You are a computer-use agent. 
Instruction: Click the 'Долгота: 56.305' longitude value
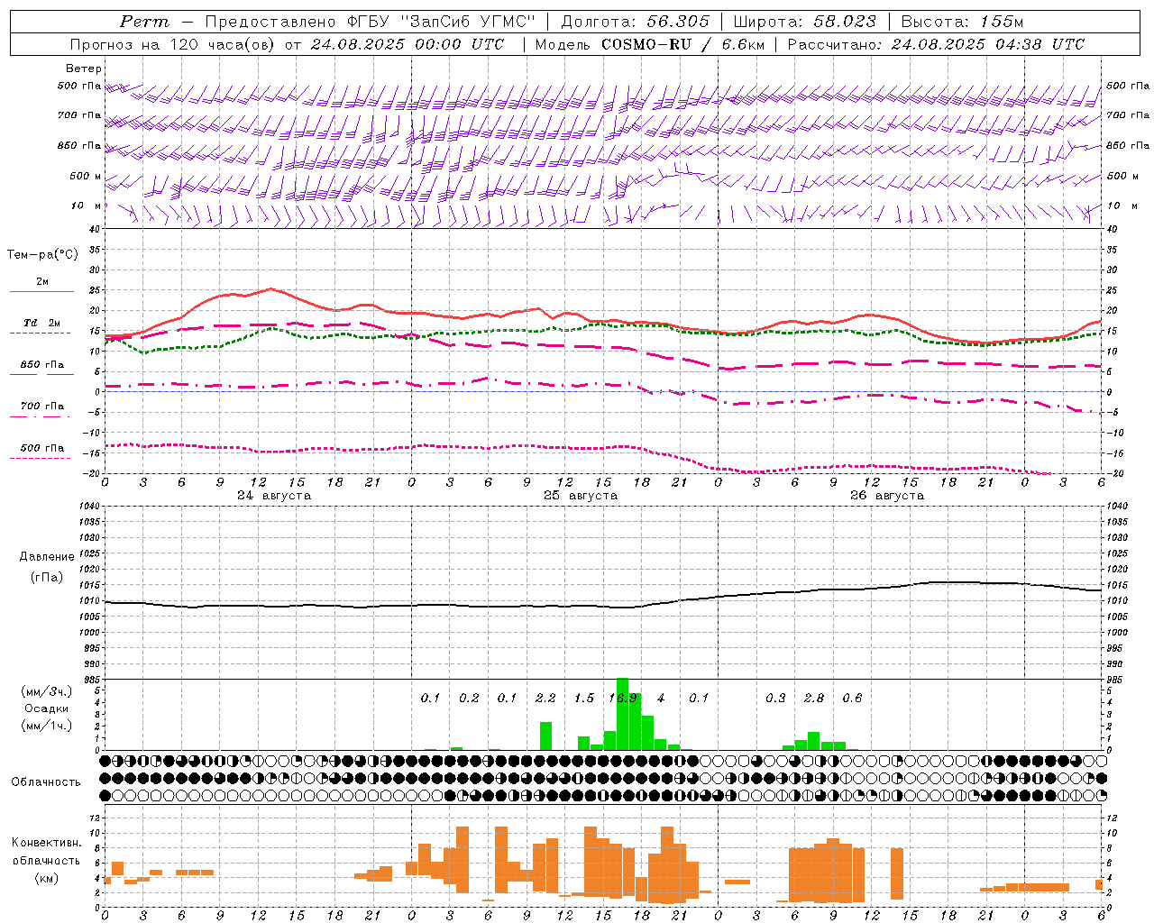[636, 22]
